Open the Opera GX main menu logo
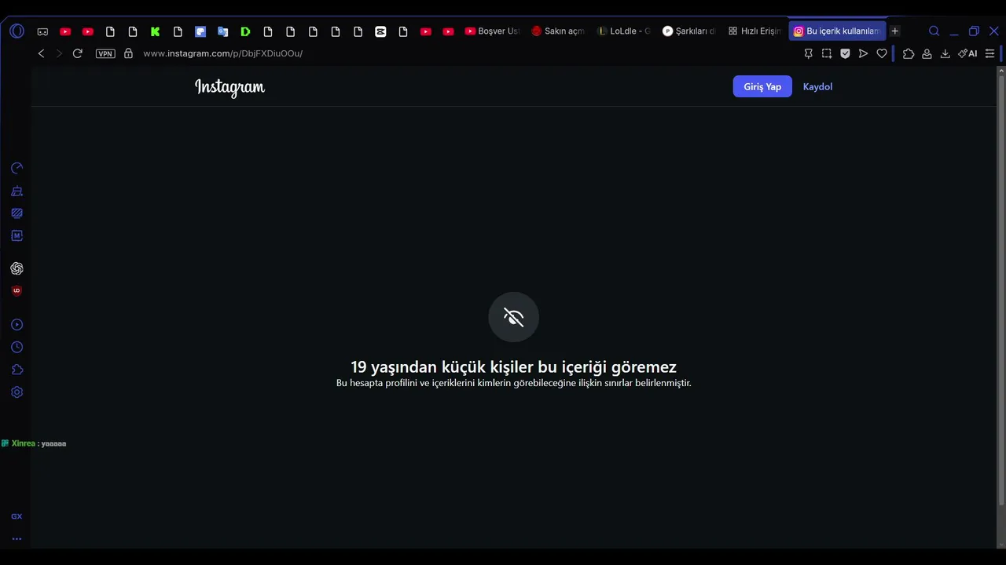1006x565 pixels. click(17, 31)
